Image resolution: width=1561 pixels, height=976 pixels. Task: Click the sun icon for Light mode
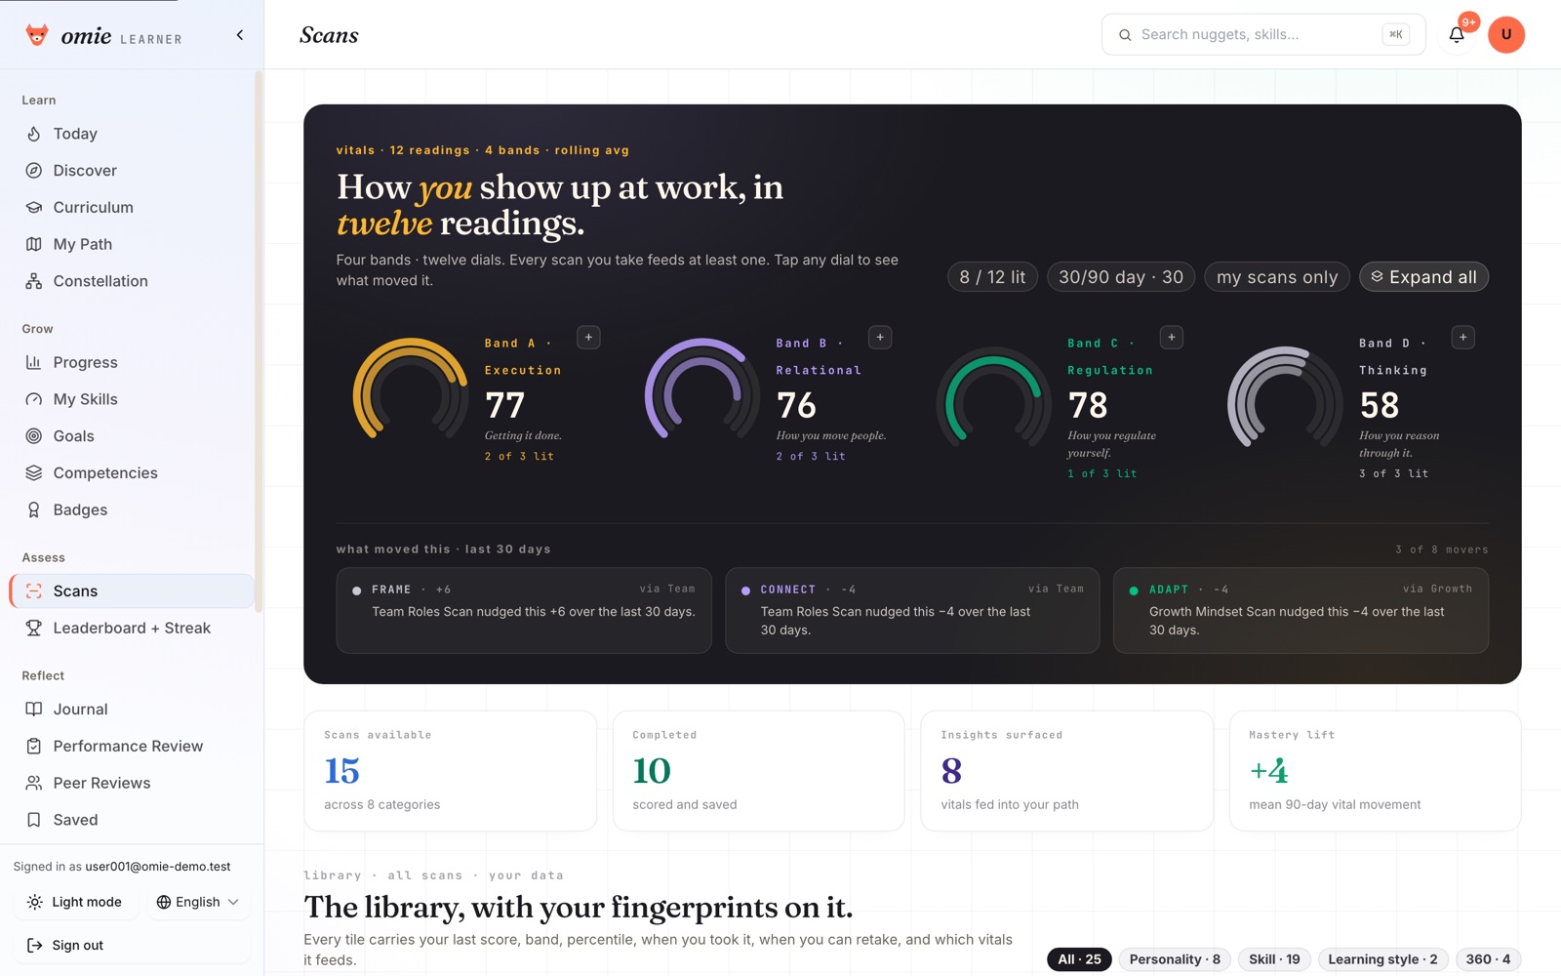pyautogui.click(x=34, y=902)
